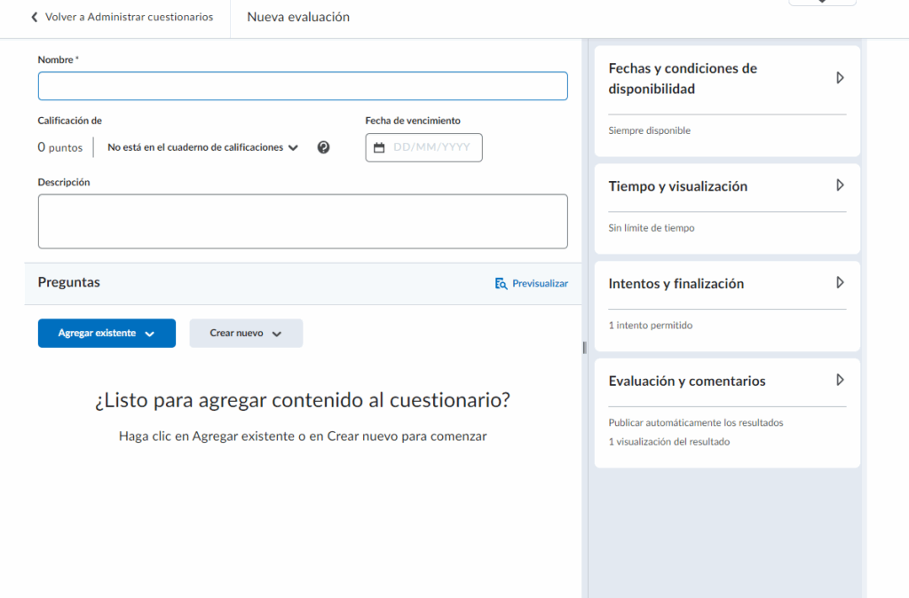Click the calendar icon in due date field
Image resolution: width=909 pixels, height=598 pixels.
379,148
